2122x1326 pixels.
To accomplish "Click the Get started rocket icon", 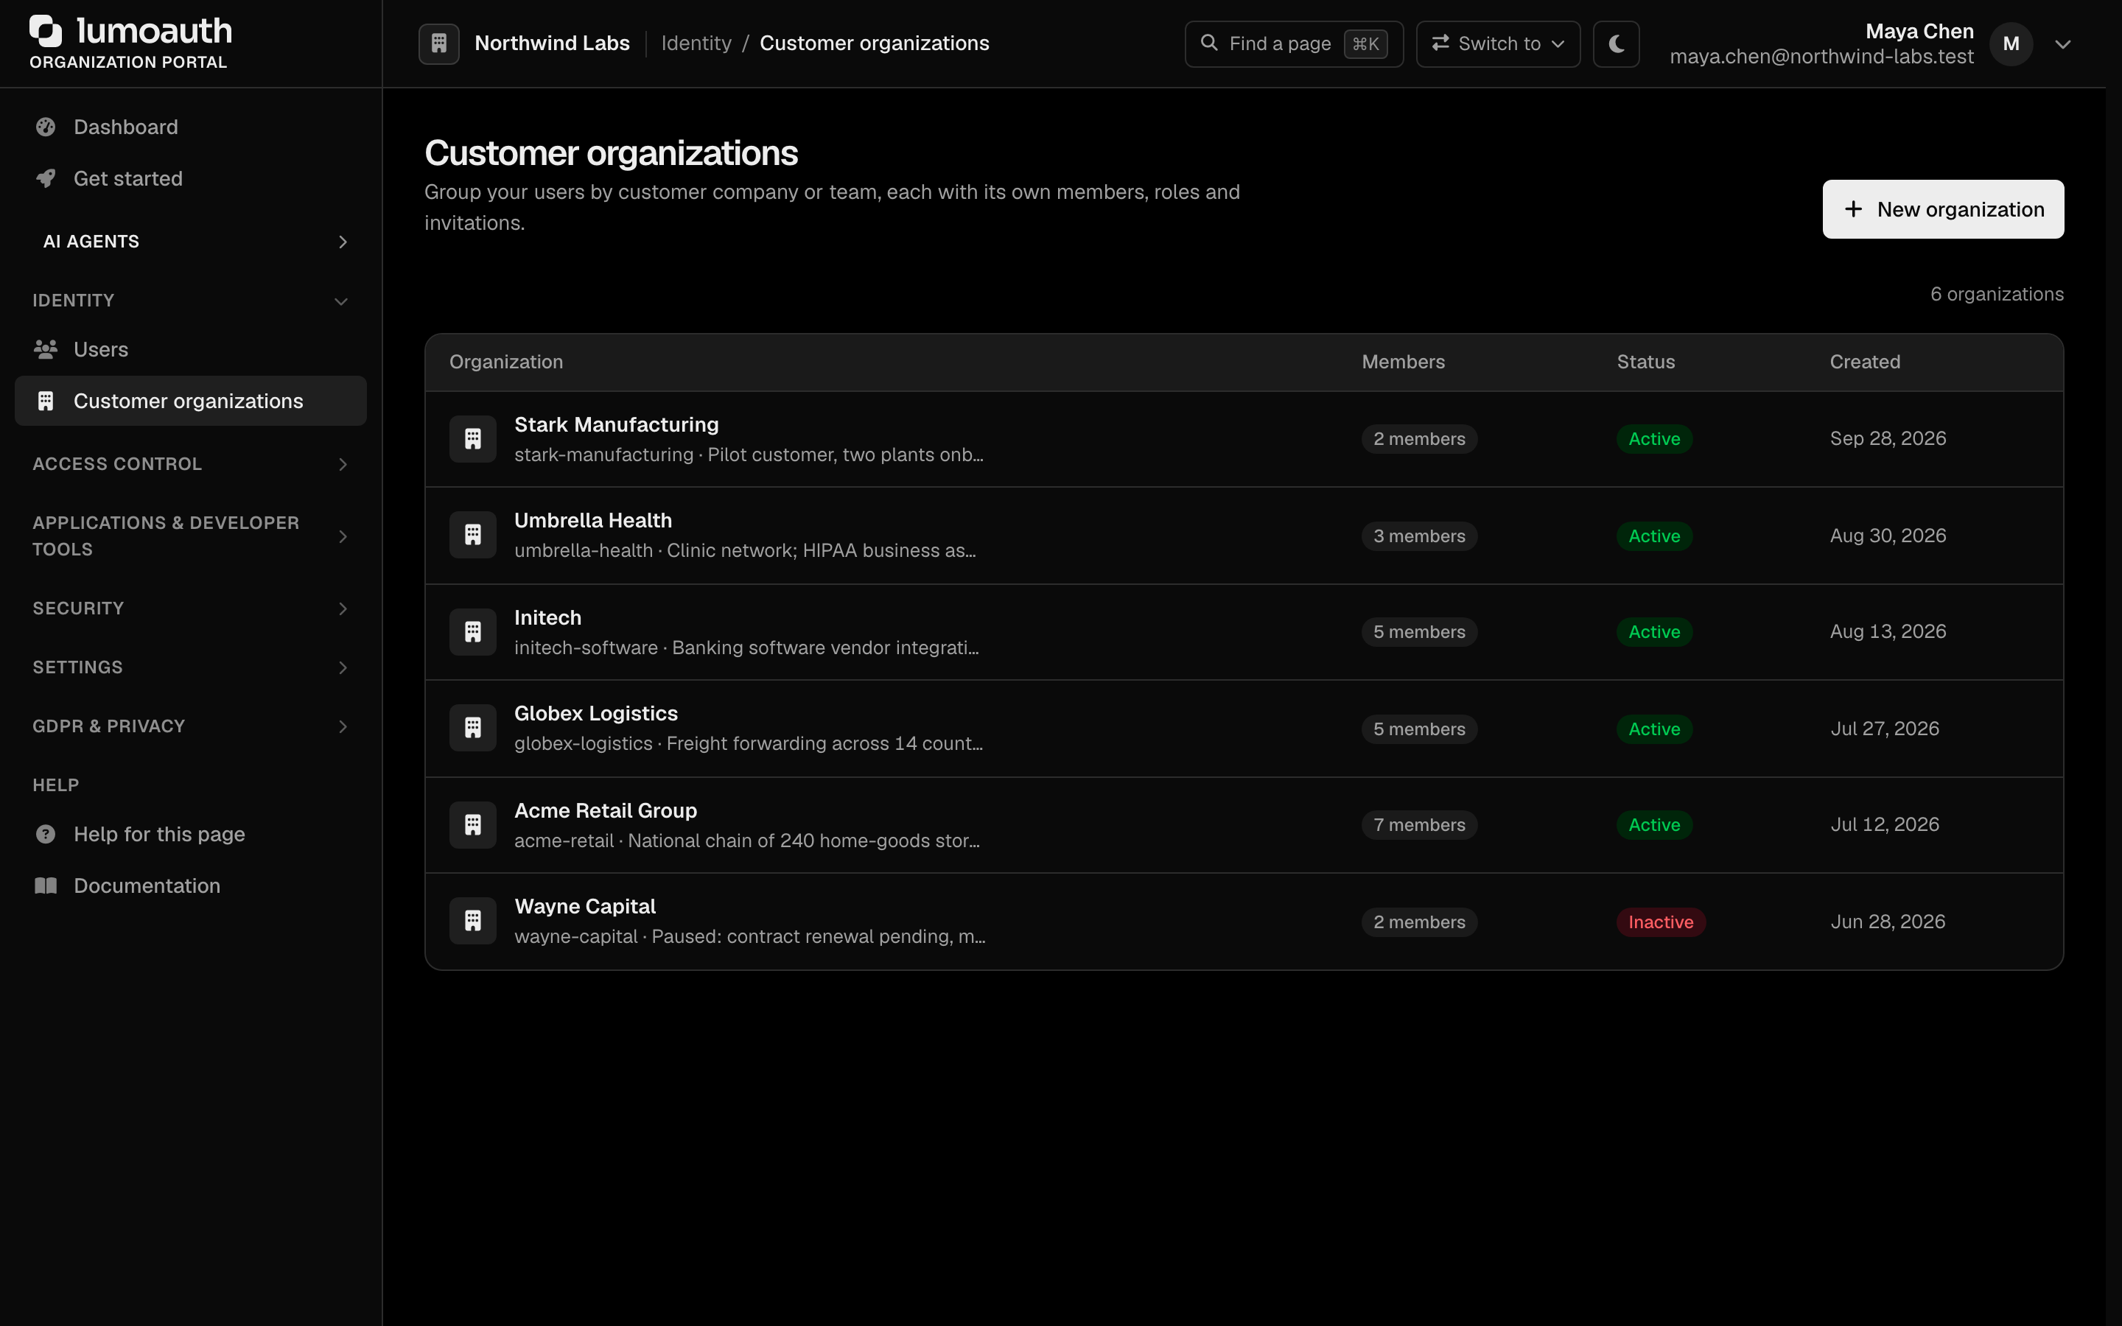I will click(46, 179).
